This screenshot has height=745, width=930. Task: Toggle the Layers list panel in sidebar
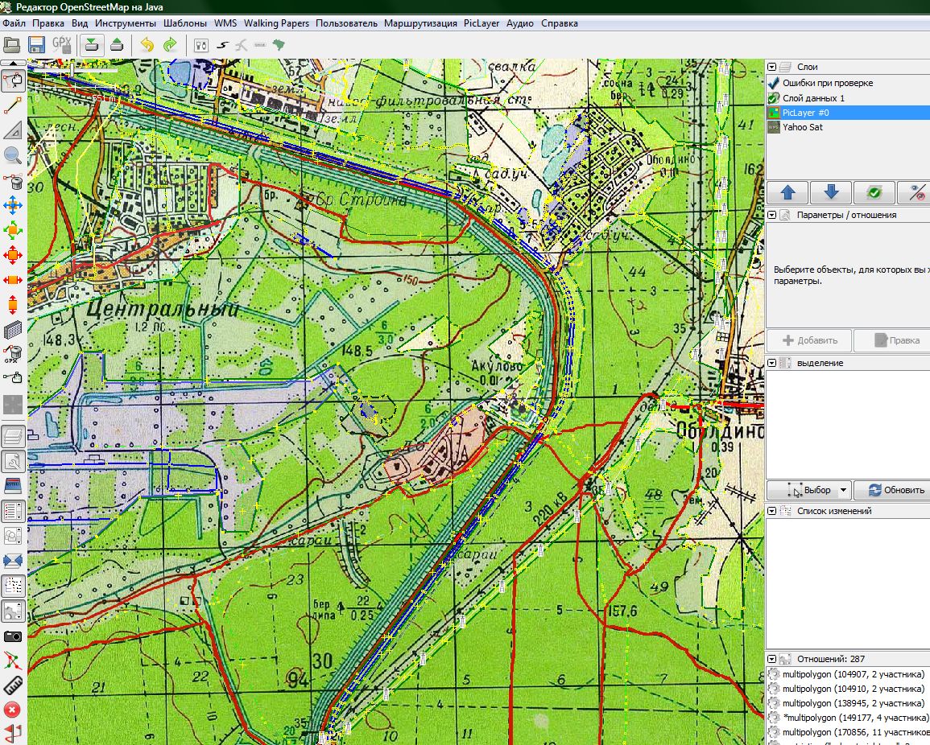[13, 437]
